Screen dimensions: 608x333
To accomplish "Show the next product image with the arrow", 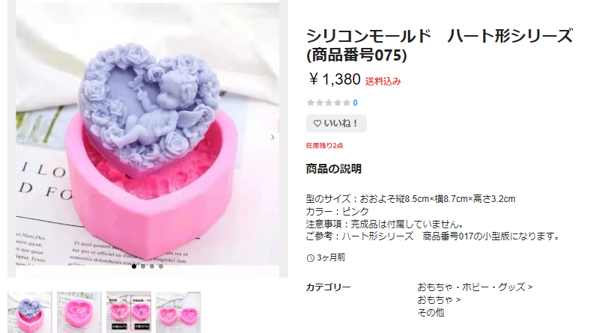I will (x=273, y=137).
